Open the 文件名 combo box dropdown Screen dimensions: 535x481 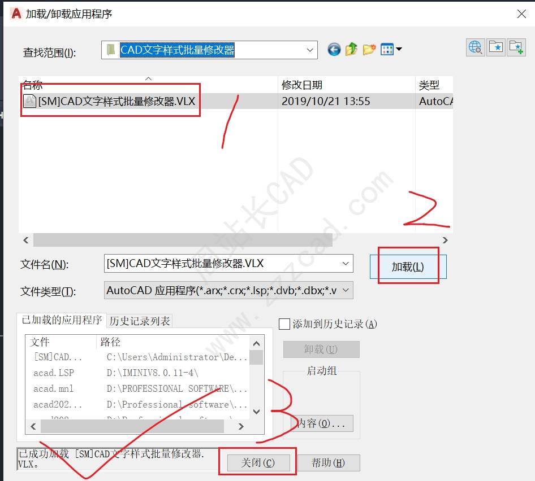click(x=346, y=264)
